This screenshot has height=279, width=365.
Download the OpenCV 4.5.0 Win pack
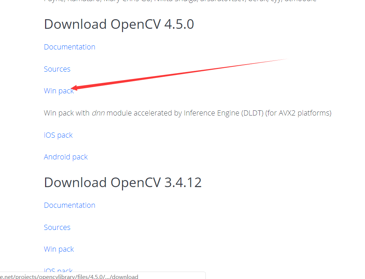click(x=59, y=91)
